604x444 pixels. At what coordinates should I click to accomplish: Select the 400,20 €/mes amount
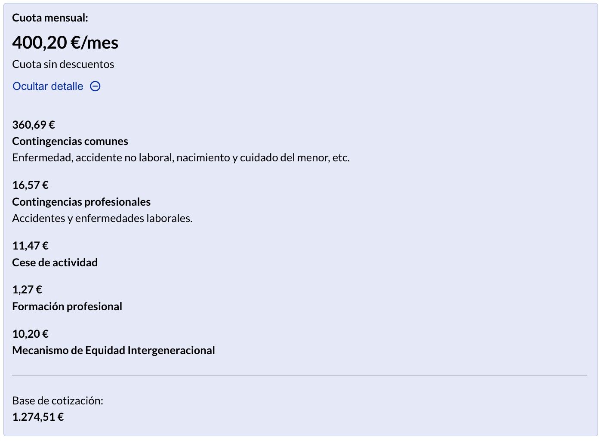click(x=65, y=42)
